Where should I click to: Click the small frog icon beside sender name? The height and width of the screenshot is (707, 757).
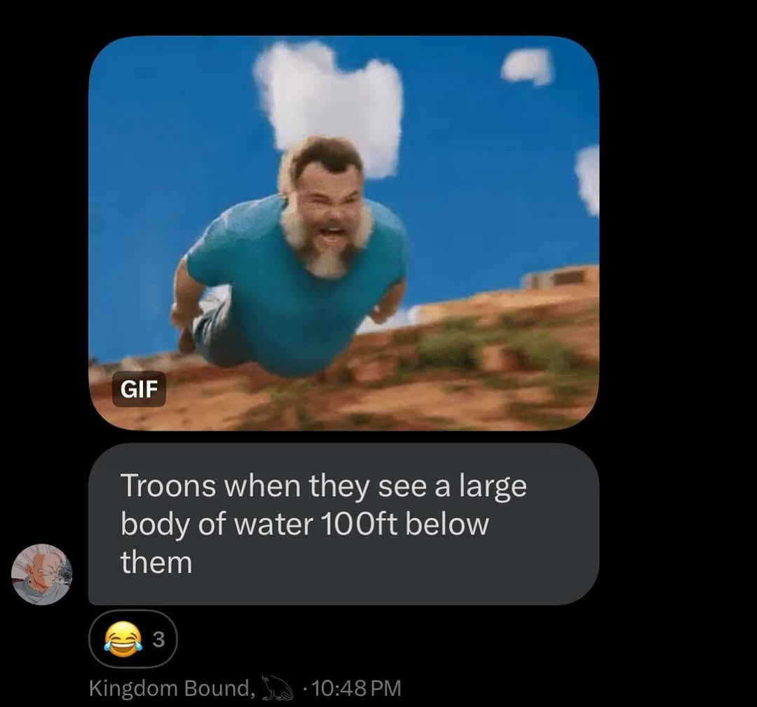pyautogui.click(x=277, y=688)
